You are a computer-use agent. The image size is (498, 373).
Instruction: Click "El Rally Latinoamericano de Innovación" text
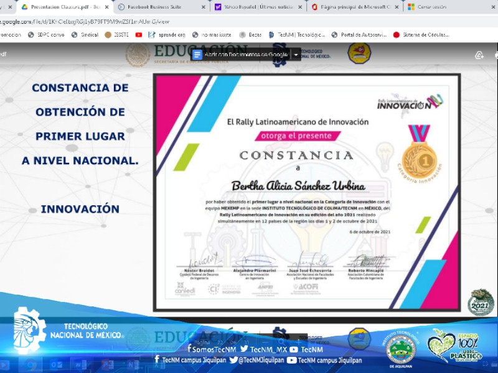click(x=298, y=122)
